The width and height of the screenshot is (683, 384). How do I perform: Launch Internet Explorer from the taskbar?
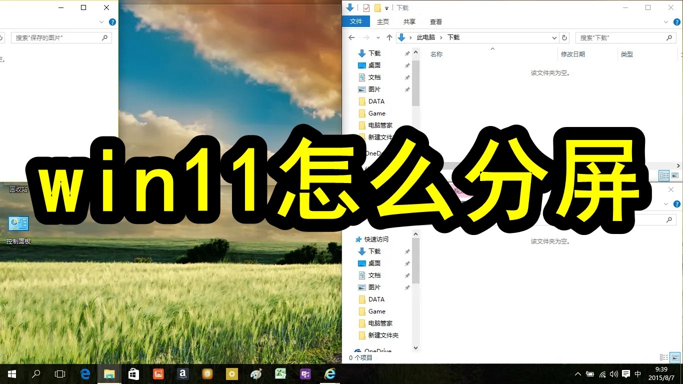point(329,373)
